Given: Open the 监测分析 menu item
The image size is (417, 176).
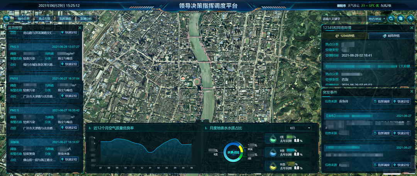Looking at the screenshot, I should click(86, 19).
